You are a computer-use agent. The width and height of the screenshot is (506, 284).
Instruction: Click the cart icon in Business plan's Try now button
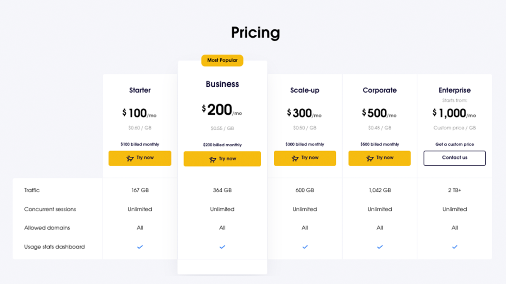pos(212,160)
